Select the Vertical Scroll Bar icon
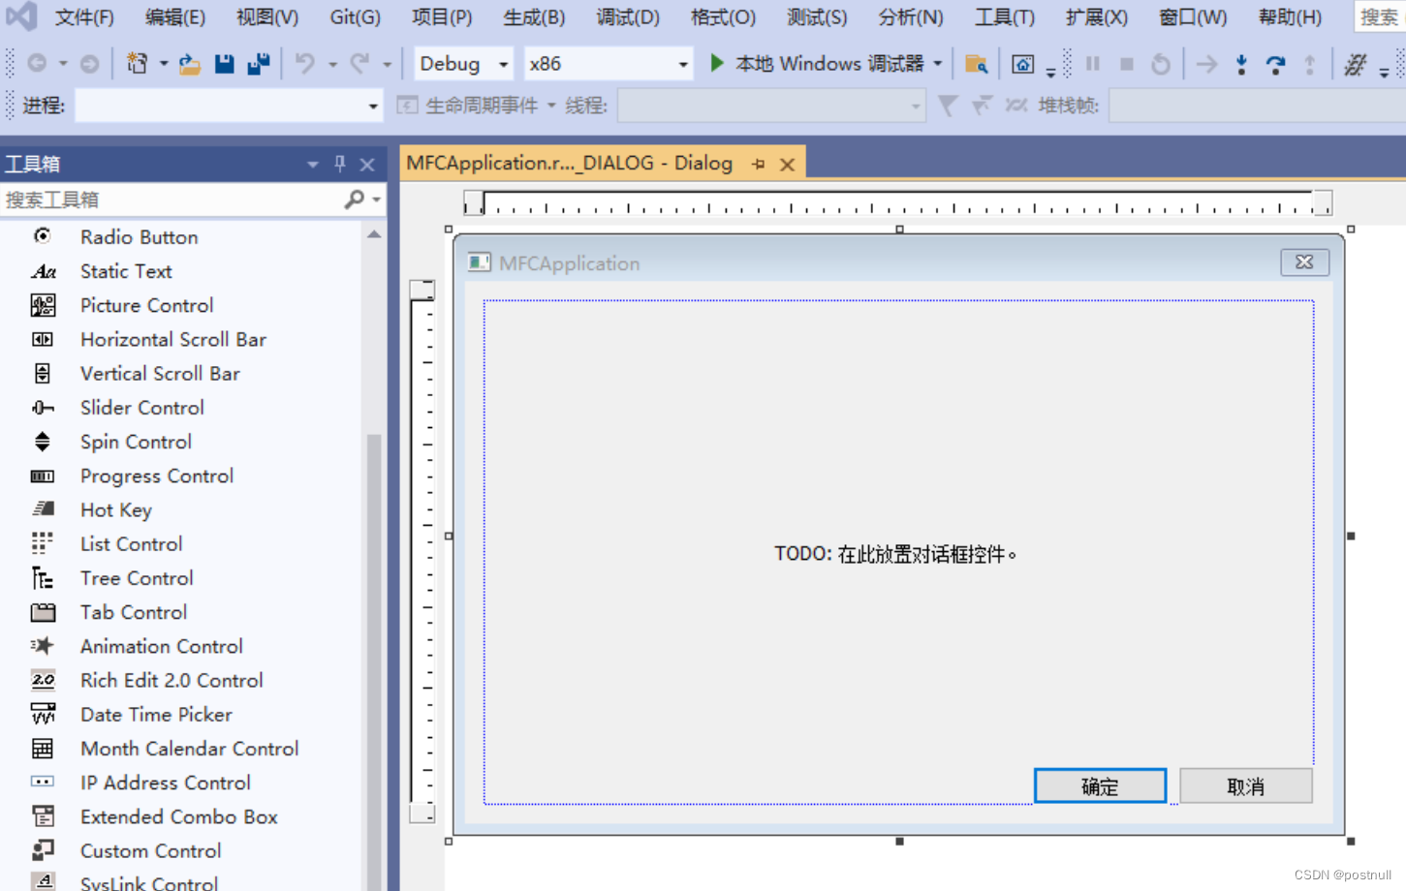 pyautogui.click(x=43, y=373)
